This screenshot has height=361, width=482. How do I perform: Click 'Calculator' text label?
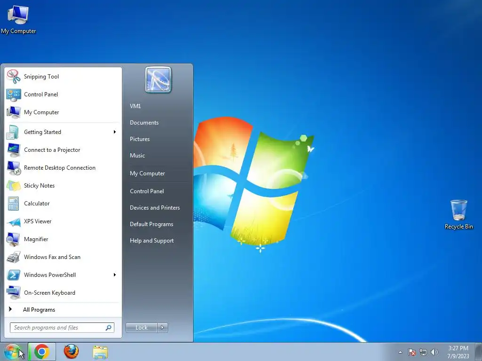(x=37, y=204)
